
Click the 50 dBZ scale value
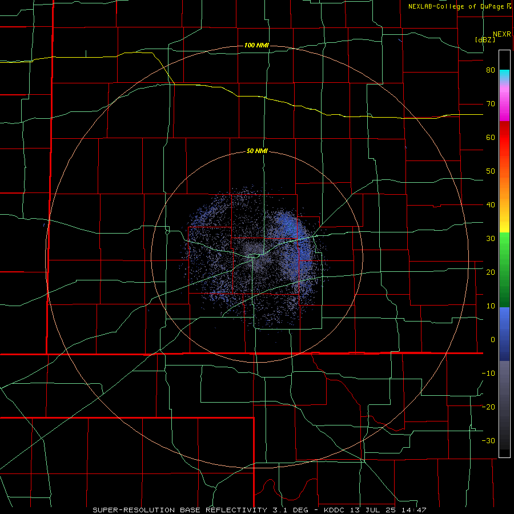pyautogui.click(x=491, y=171)
